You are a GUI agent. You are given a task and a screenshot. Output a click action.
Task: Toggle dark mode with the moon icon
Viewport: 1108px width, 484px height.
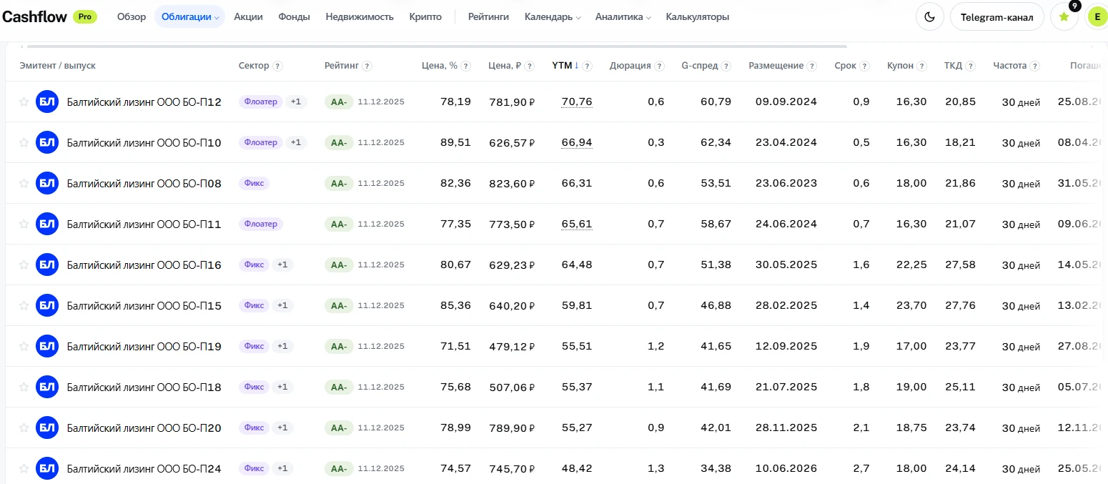929,16
